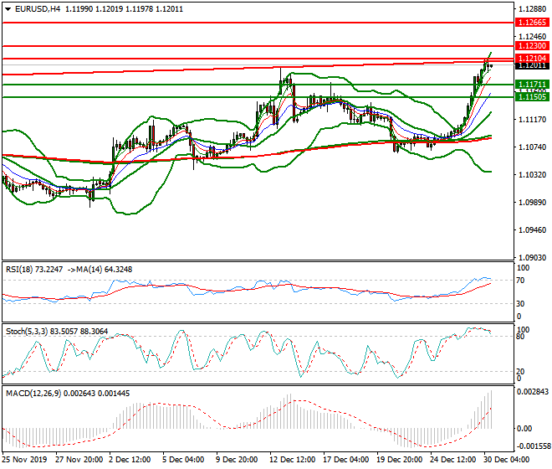
Task: Select the EURUSD,H4 chart title text
Action: click(x=38, y=9)
